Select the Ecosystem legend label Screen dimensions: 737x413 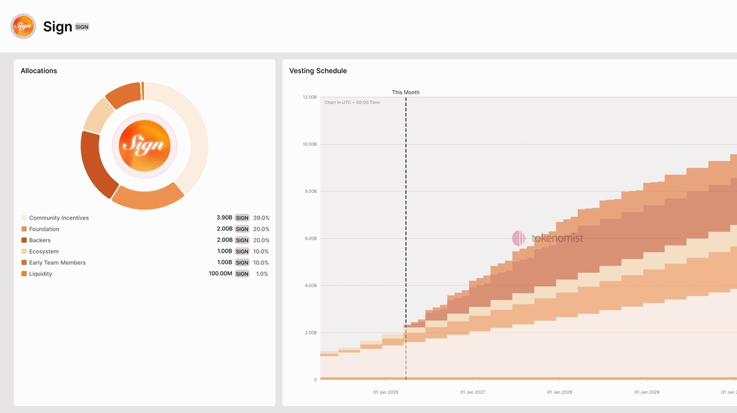(43, 251)
